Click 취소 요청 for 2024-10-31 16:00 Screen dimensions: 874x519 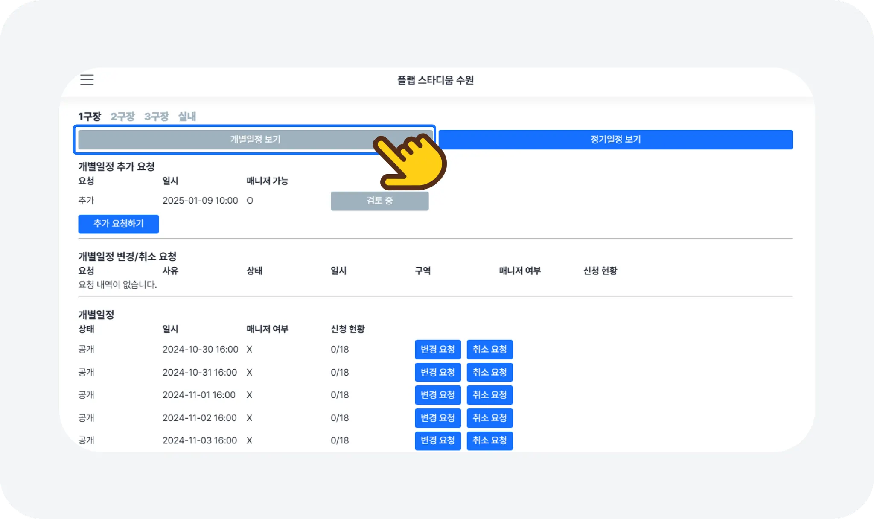point(489,372)
